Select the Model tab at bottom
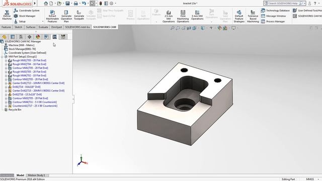This screenshot has height=181, width=322. [20, 175]
